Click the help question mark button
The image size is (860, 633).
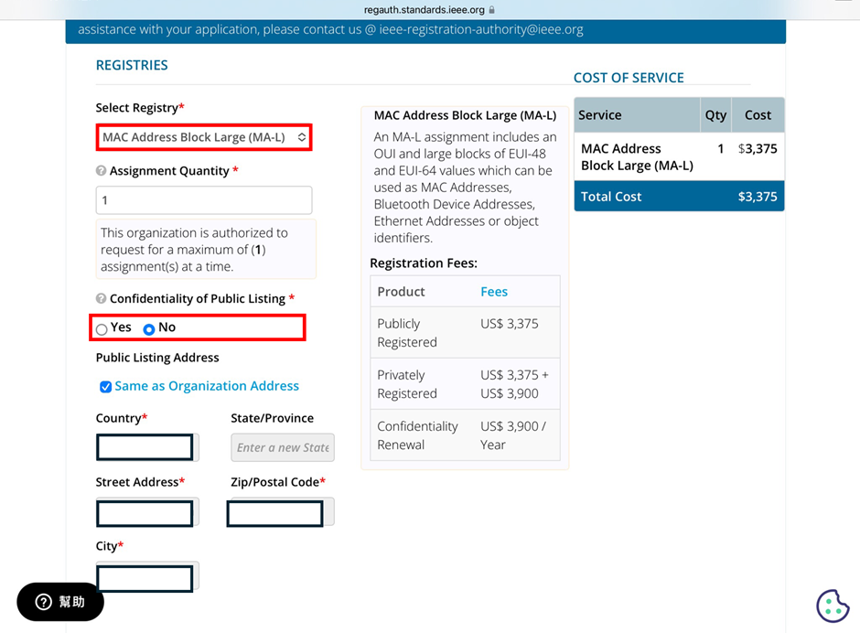click(x=60, y=602)
